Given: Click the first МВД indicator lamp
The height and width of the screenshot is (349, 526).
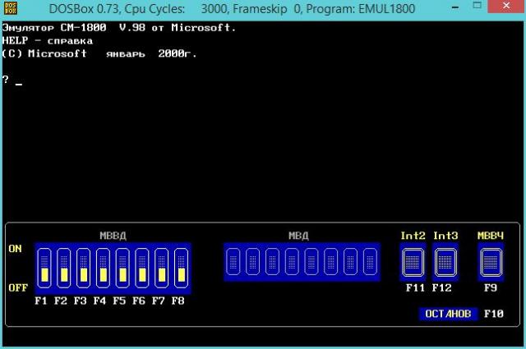Looking at the screenshot, I should [233, 263].
